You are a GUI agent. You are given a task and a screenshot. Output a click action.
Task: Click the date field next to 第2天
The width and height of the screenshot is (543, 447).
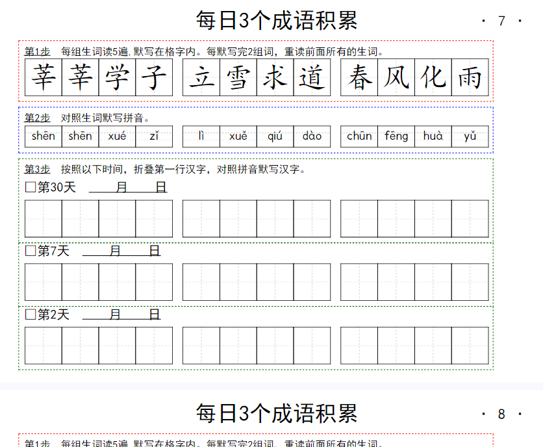(121, 314)
